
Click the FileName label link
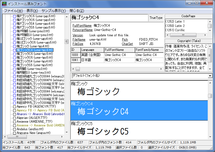(x=79, y=40)
